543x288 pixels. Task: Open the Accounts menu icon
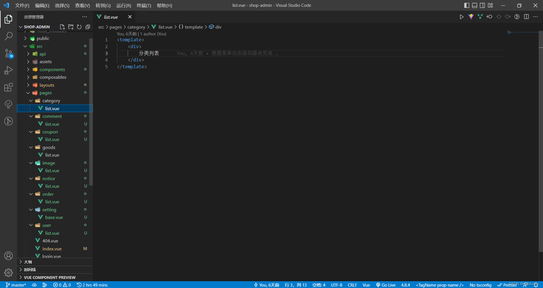[x=8, y=256]
